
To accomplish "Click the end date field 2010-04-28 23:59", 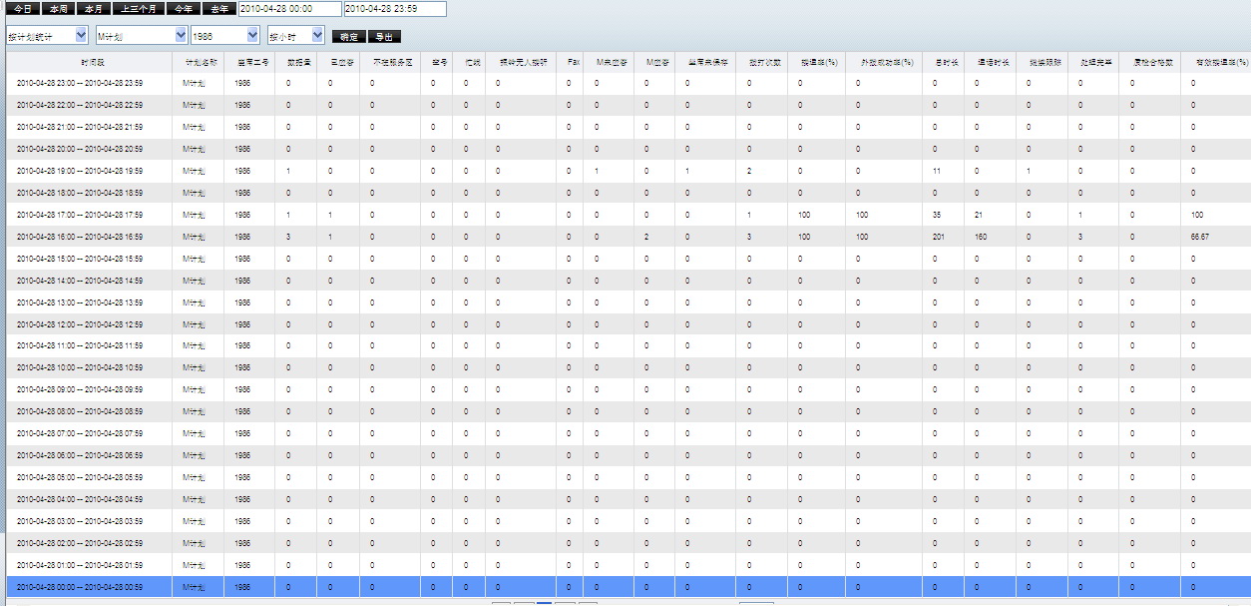I will click(395, 9).
